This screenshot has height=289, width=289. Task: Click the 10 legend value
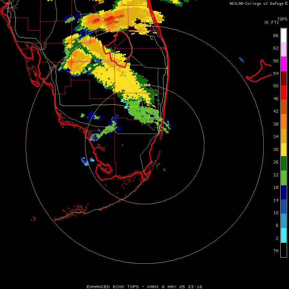click(276, 213)
